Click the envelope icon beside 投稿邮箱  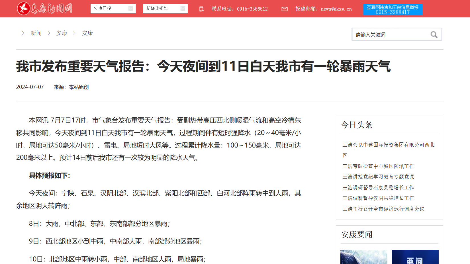point(284,9)
